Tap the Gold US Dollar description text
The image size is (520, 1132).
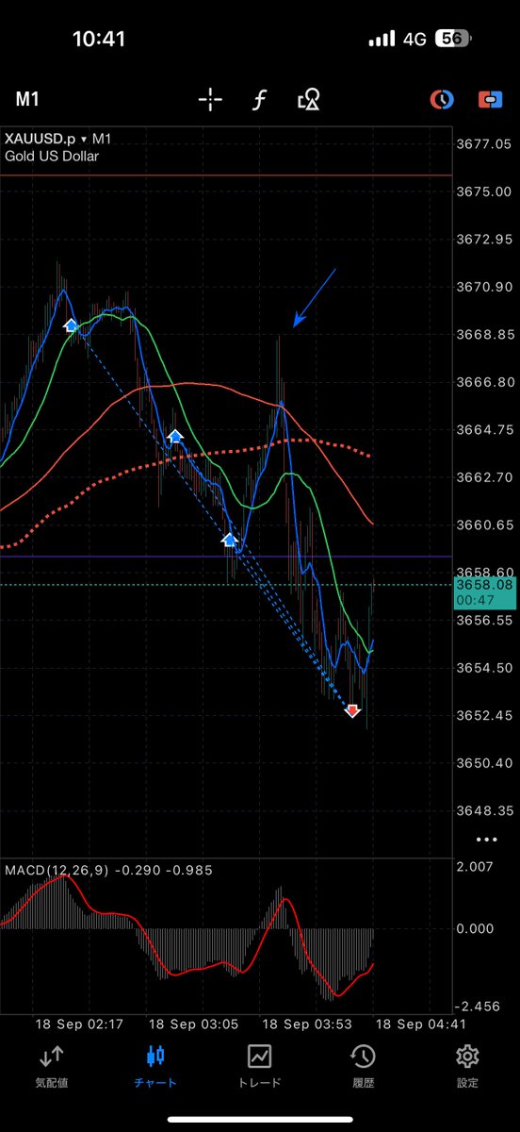click(x=52, y=156)
